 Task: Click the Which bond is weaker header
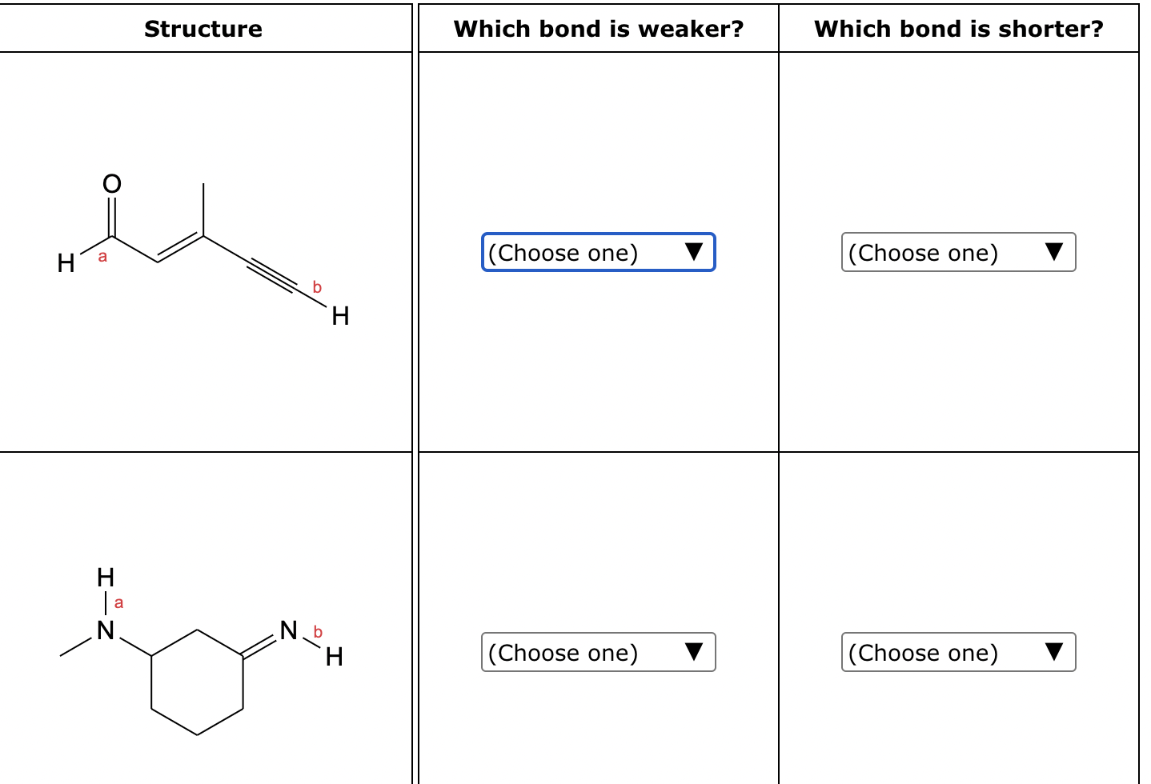point(598,30)
